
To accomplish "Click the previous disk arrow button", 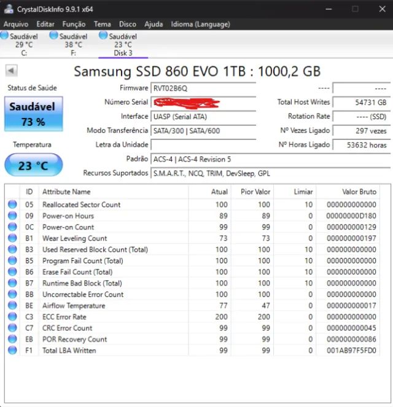I will coord(12,71).
